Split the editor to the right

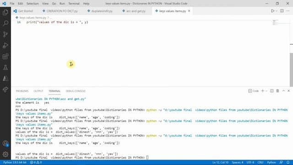point(282,11)
